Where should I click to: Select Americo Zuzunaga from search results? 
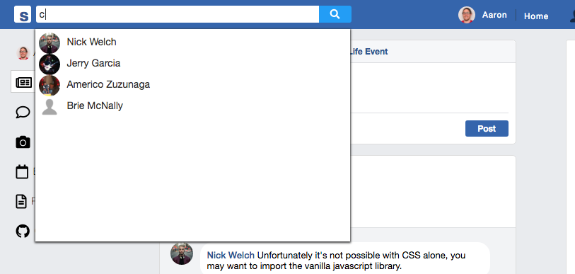coord(108,84)
